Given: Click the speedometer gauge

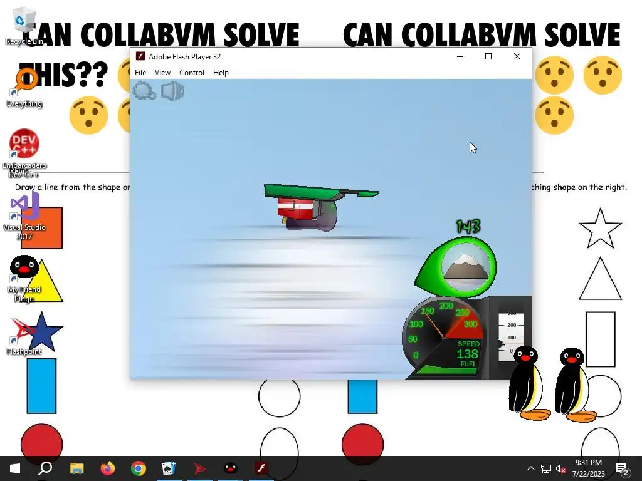Looking at the screenshot, I should point(442,336).
